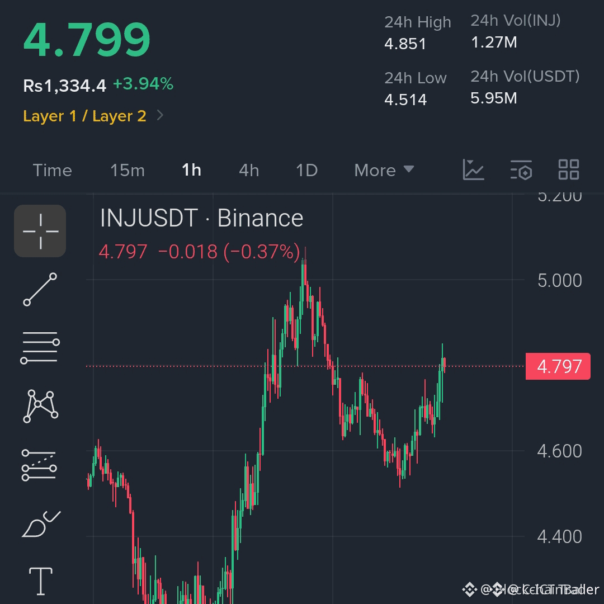The width and height of the screenshot is (604, 604).
Task: Open the chart settings icon
Action: click(x=521, y=170)
